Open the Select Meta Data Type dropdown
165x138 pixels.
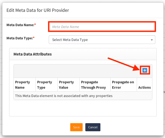100,40
